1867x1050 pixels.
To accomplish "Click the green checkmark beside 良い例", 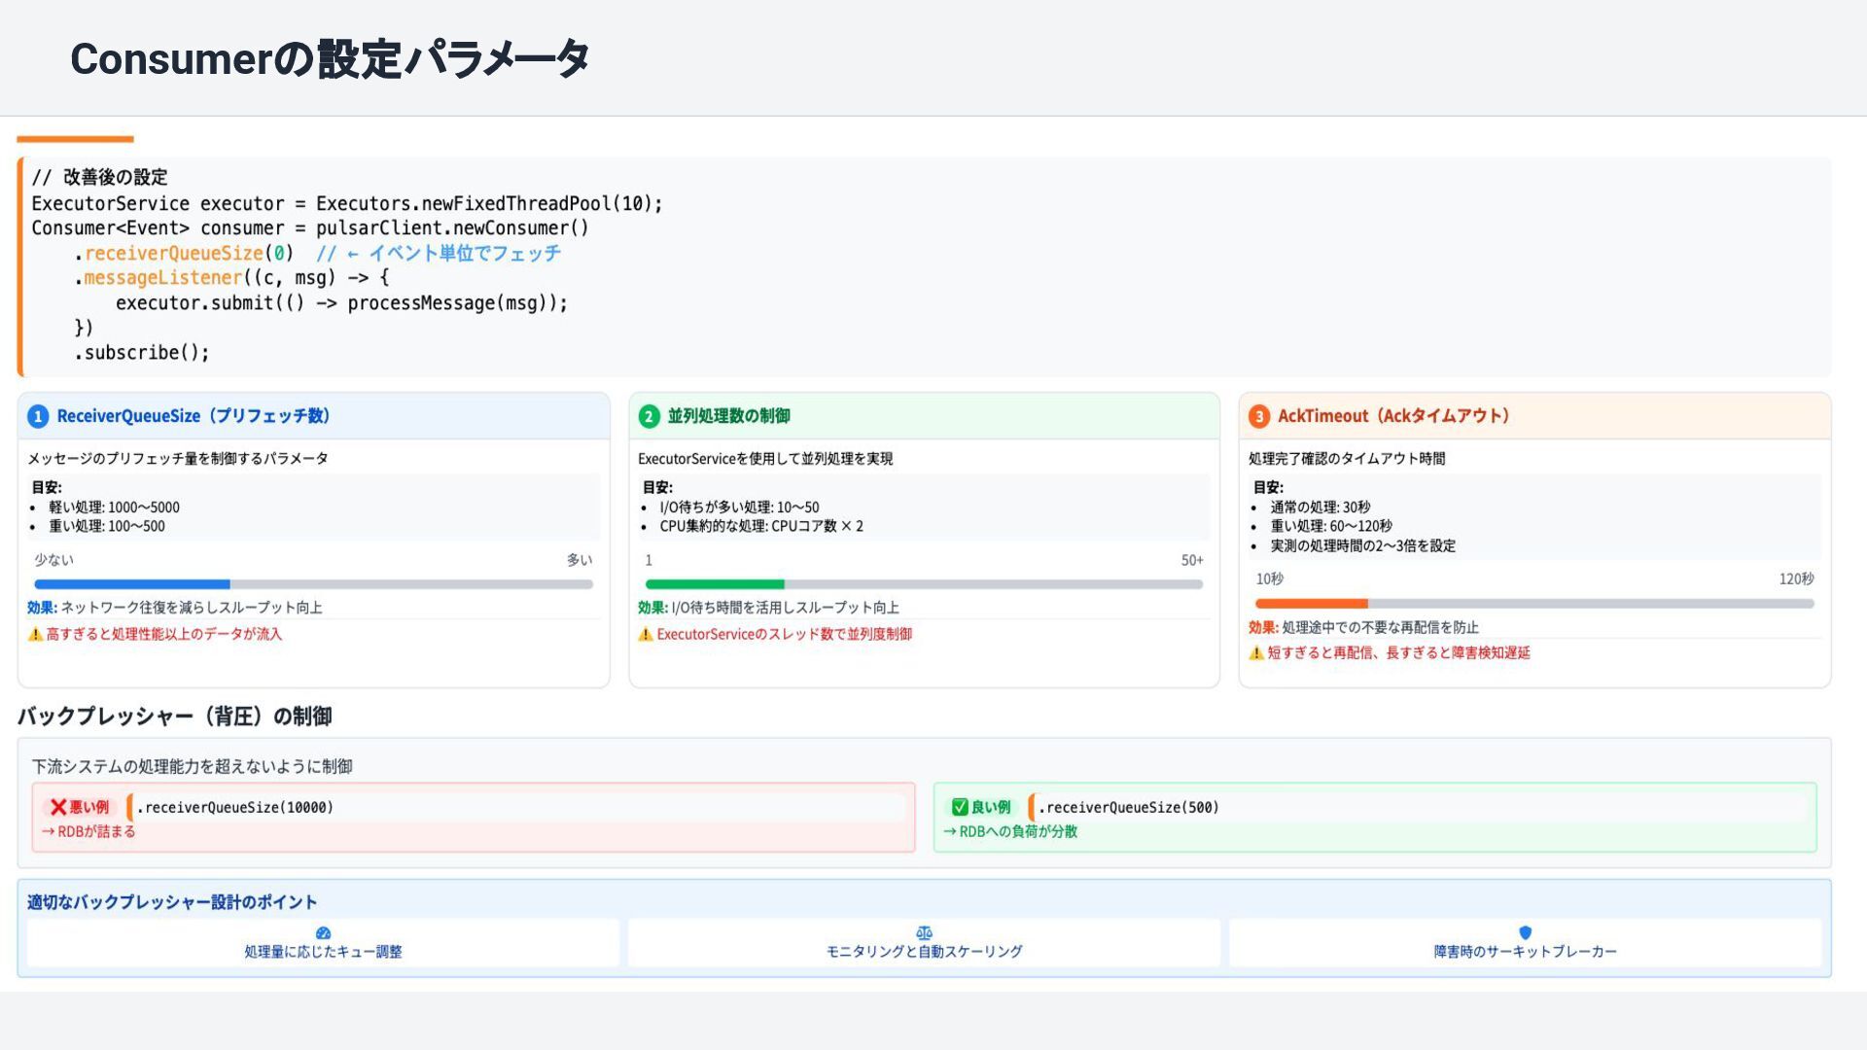I will coord(960,807).
